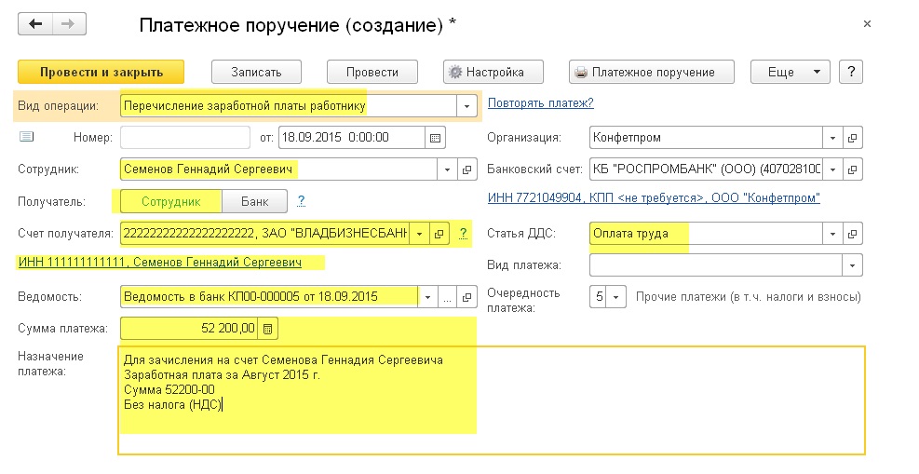This screenshot has height=474, width=919.
Task: Click the text Прочие платежи (в т.ч. налоги и взносы)
Action: (749, 297)
